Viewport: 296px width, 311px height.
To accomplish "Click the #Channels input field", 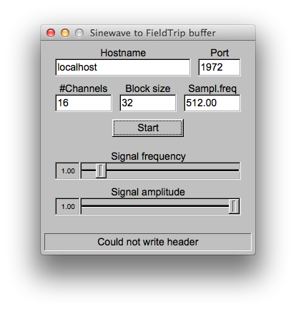I will pyautogui.click(x=84, y=103).
